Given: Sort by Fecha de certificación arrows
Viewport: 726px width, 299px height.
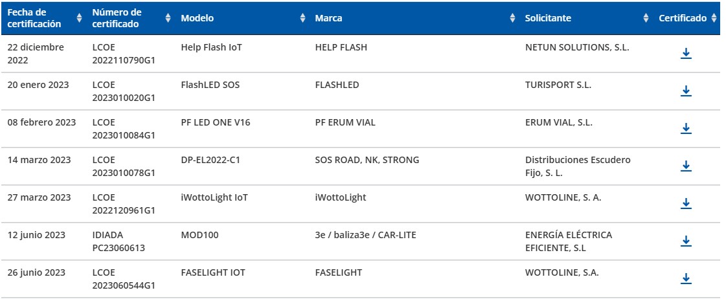Looking at the screenshot, I should coord(80,18).
